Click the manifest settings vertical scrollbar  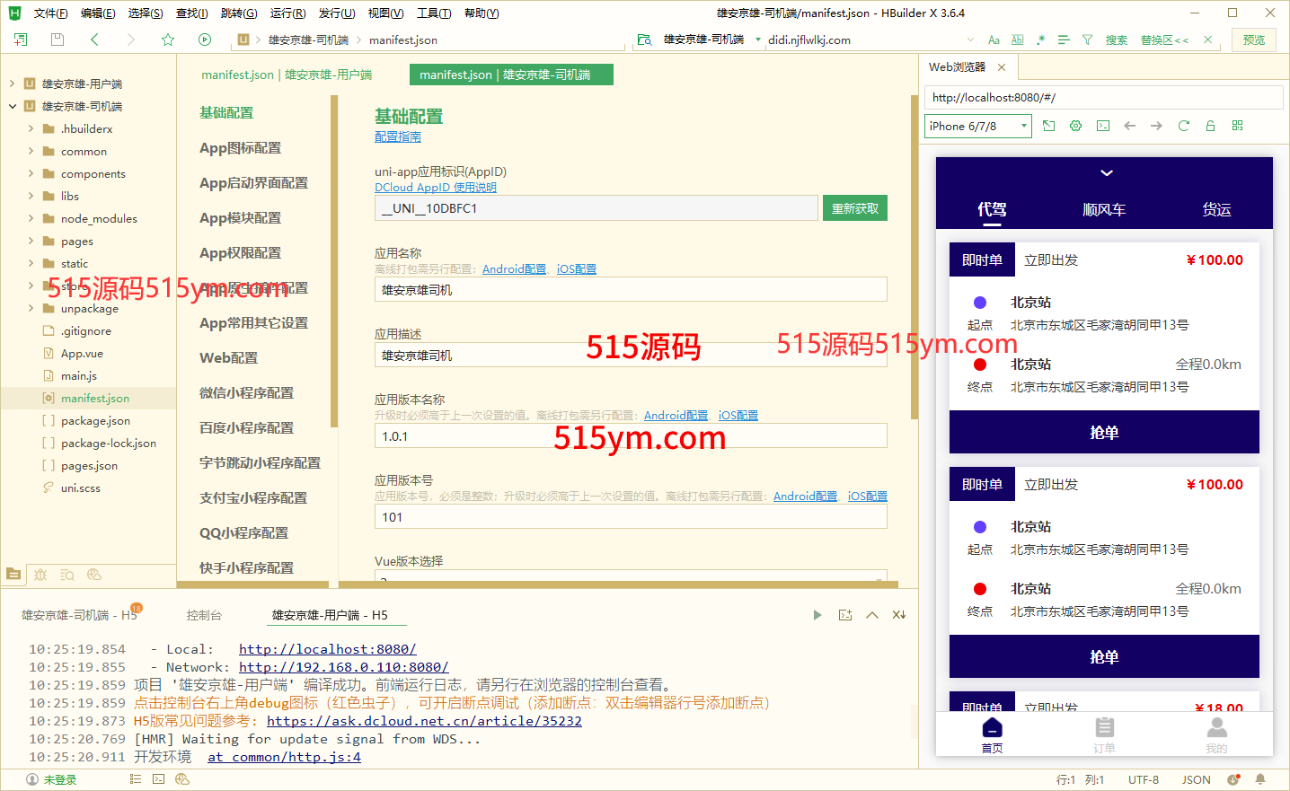[914, 260]
